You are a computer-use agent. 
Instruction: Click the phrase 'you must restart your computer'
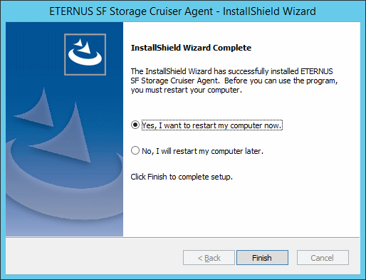coord(185,90)
